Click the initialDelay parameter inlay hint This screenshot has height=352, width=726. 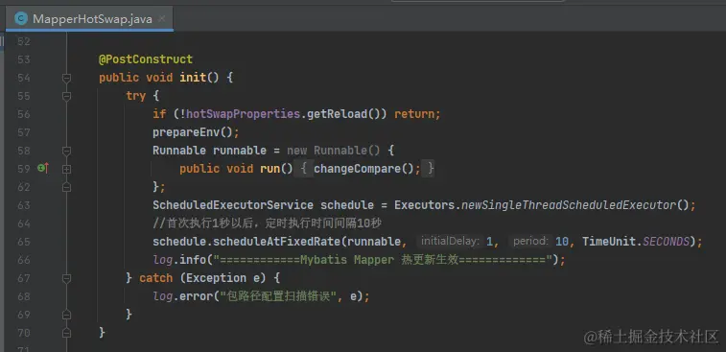click(x=450, y=242)
